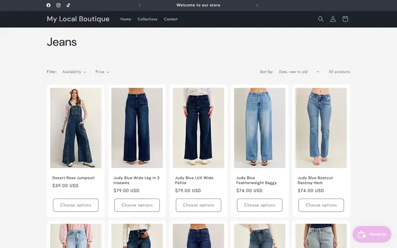
Task: Open the Collections menu item
Action: [147, 19]
